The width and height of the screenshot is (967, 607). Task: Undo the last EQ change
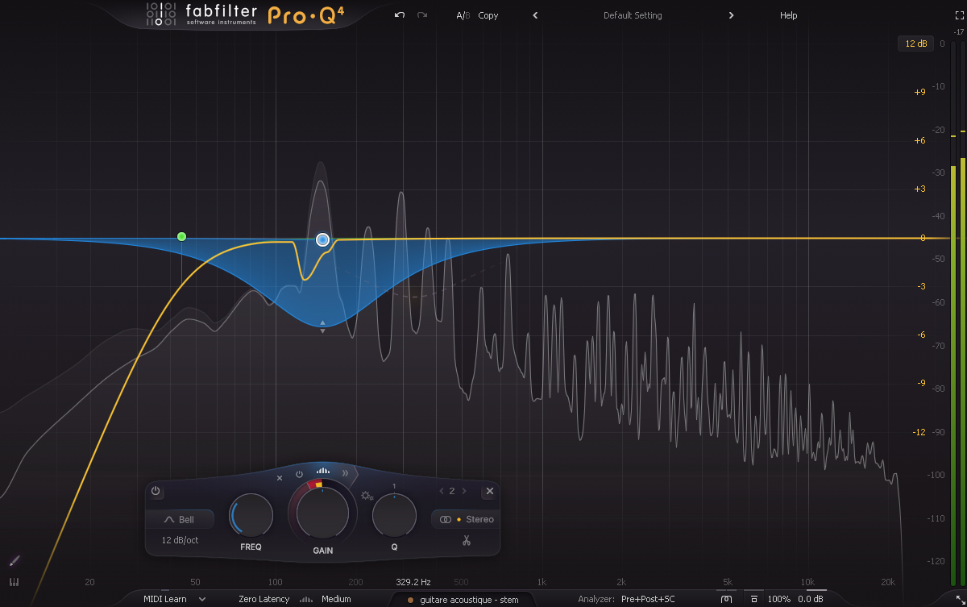pyautogui.click(x=400, y=15)
